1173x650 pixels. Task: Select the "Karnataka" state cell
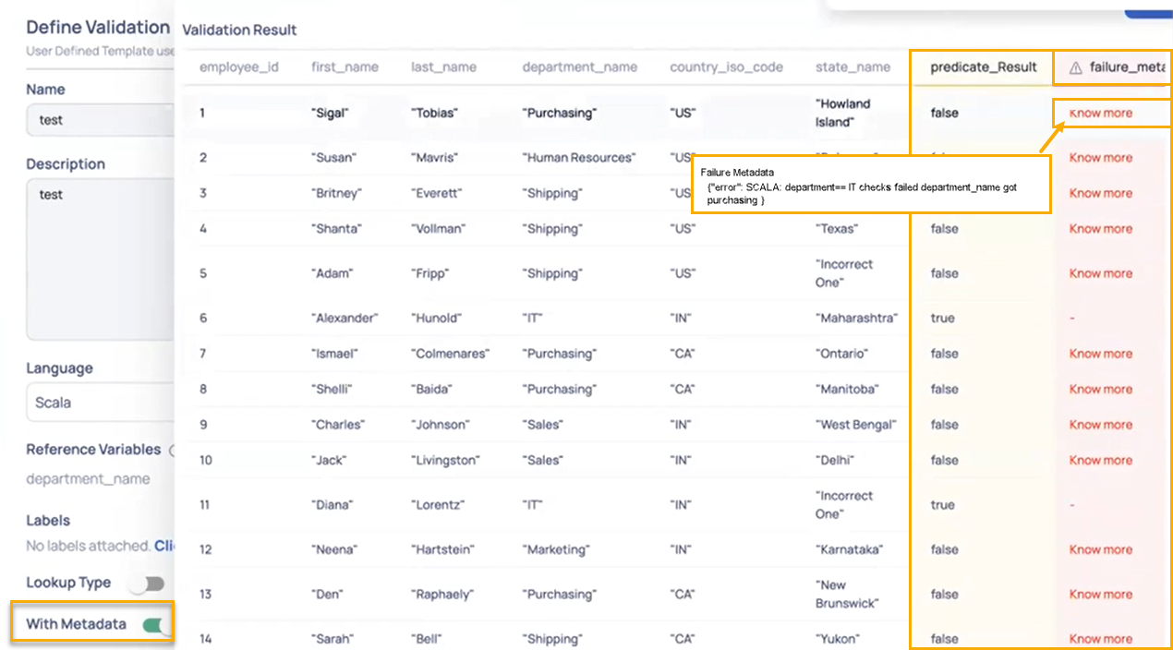(x=849, y=549)
